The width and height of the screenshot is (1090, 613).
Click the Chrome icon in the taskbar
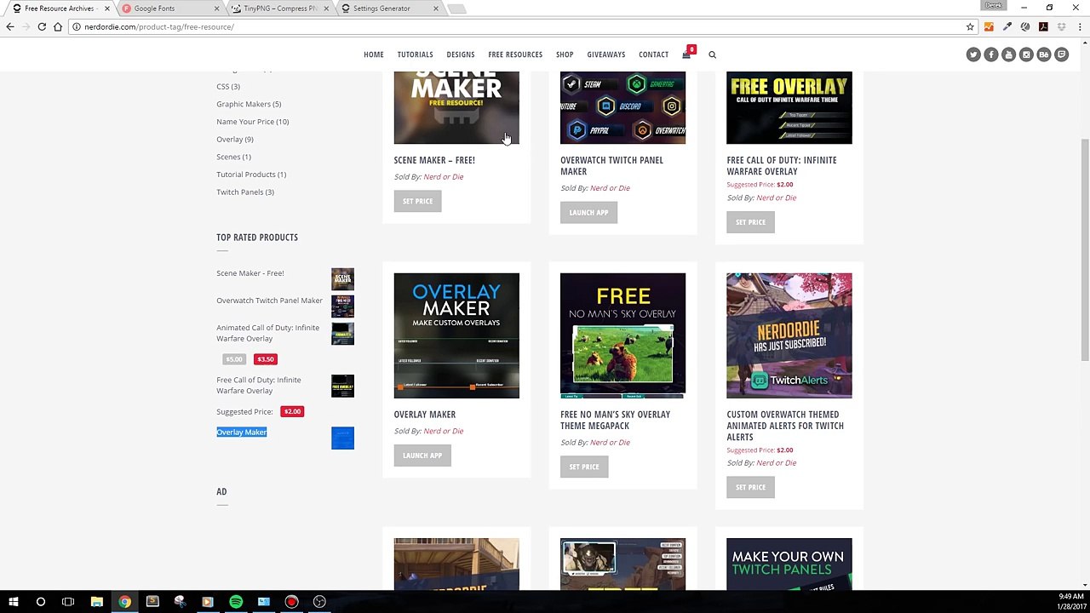[x=124, y=602]
